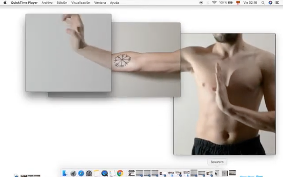This screenshot has width=283, height=177.
Task: Open Notification Center list icon
Action: click(x=278, y=2)
